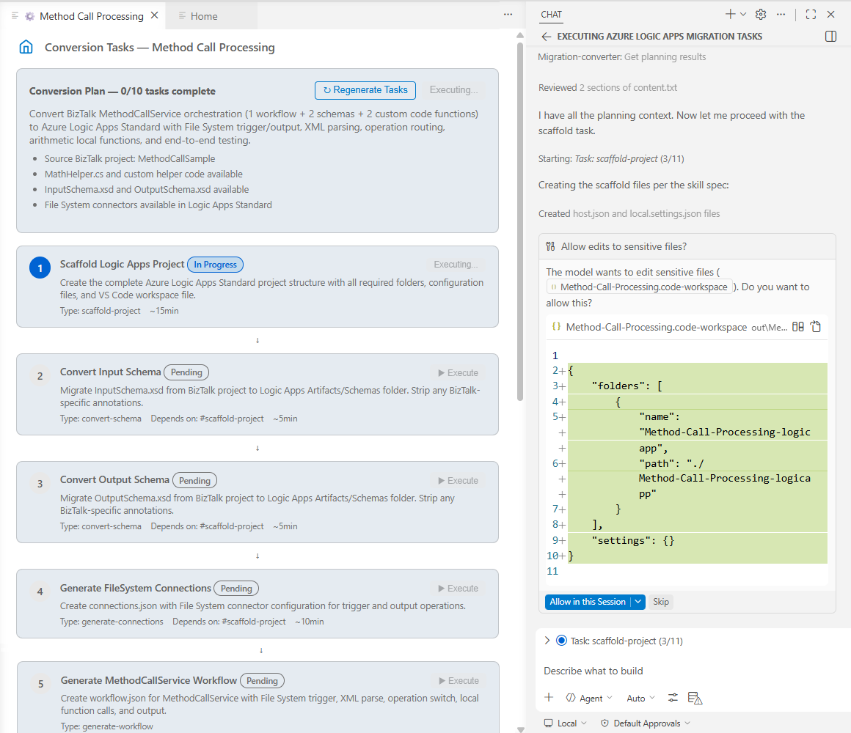The height and width of the screenshot is (733, 851).
Task: Click Allow in this Session
Action: (x=588, y=602)
